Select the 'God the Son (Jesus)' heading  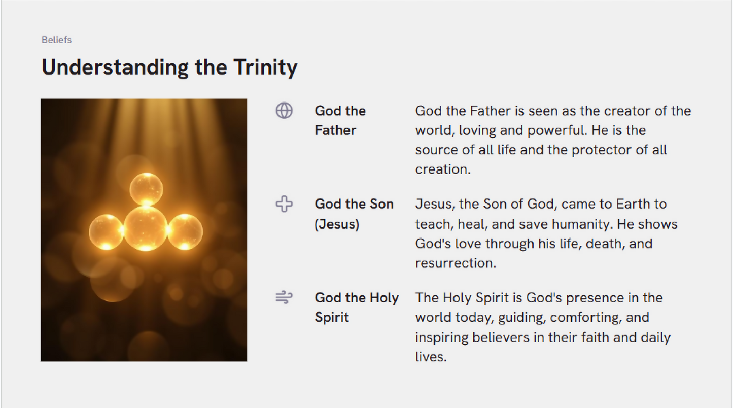354,214
